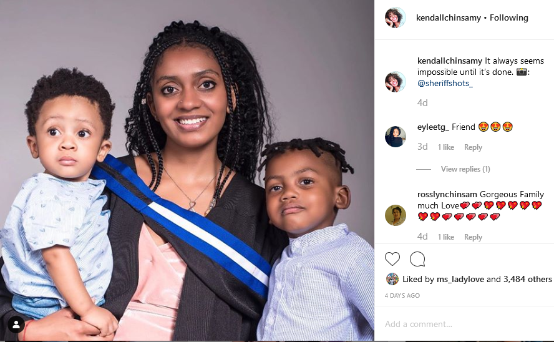Open ms_ladylove profile link

click(x=460, y=280)
